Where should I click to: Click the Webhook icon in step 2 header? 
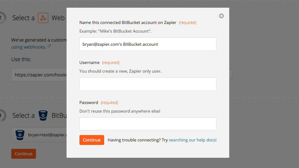click(43, 18)
